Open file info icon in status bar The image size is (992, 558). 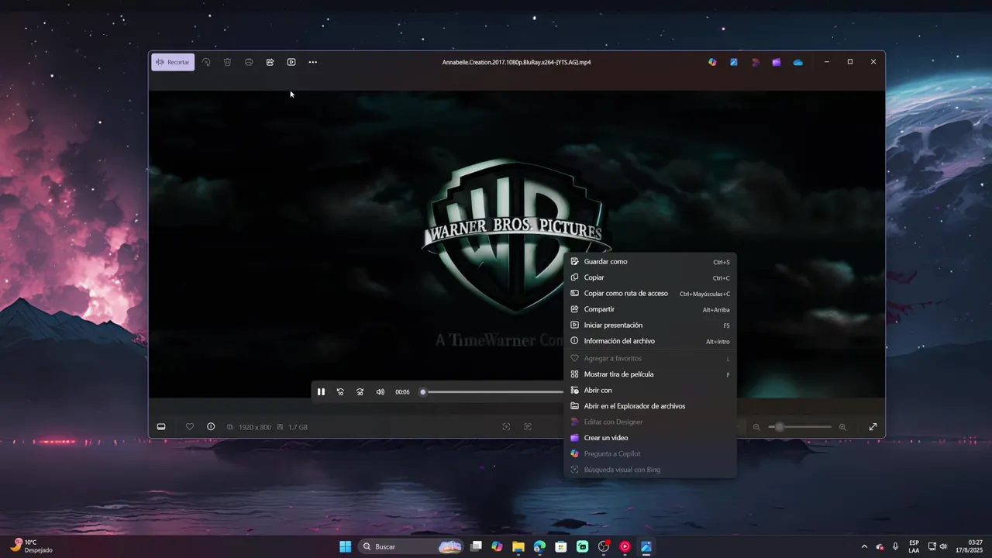coord(211,427)
